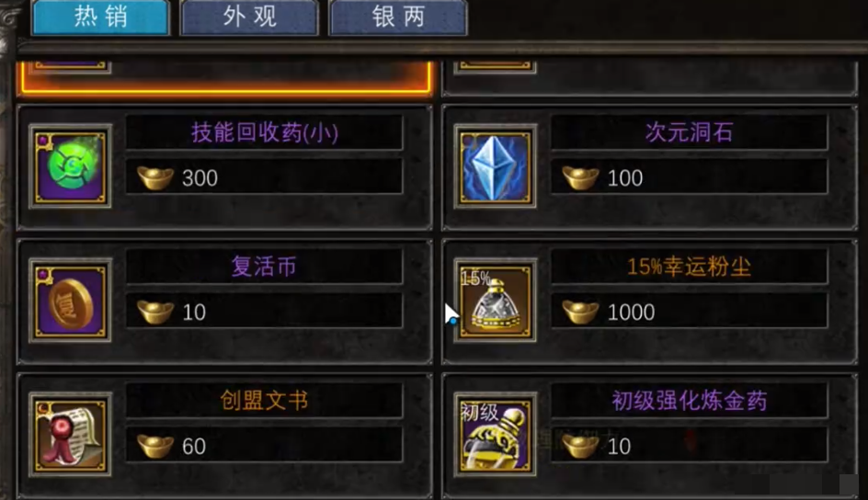Pick the 创盟文书 scroll icon
The height and width of the screenshot is (500, 868).
pyautogui.click(x=70, y=435)
